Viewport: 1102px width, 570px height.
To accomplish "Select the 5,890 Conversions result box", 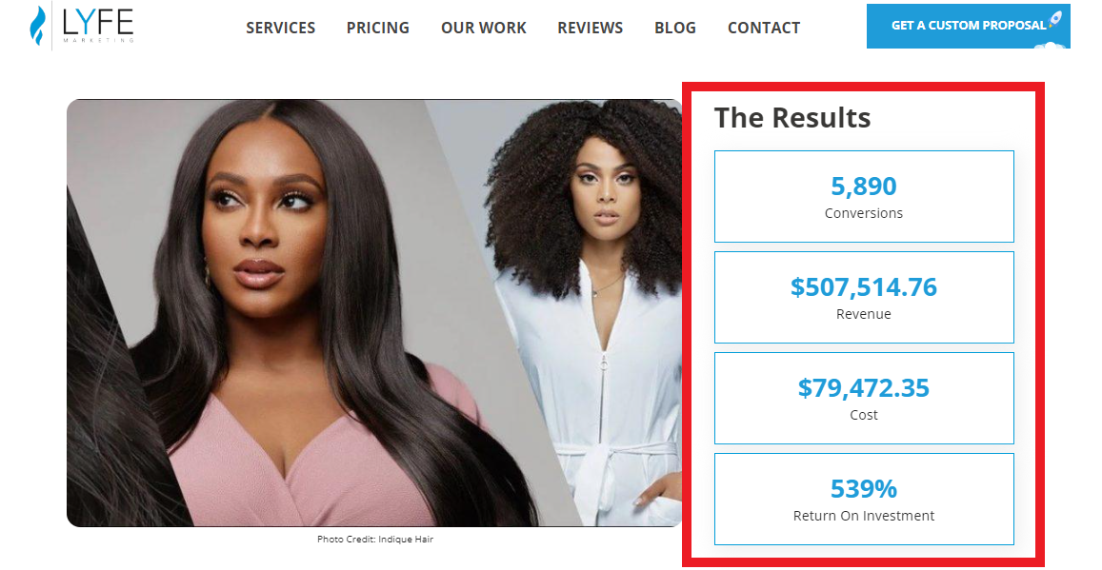I will click(864, 197).
